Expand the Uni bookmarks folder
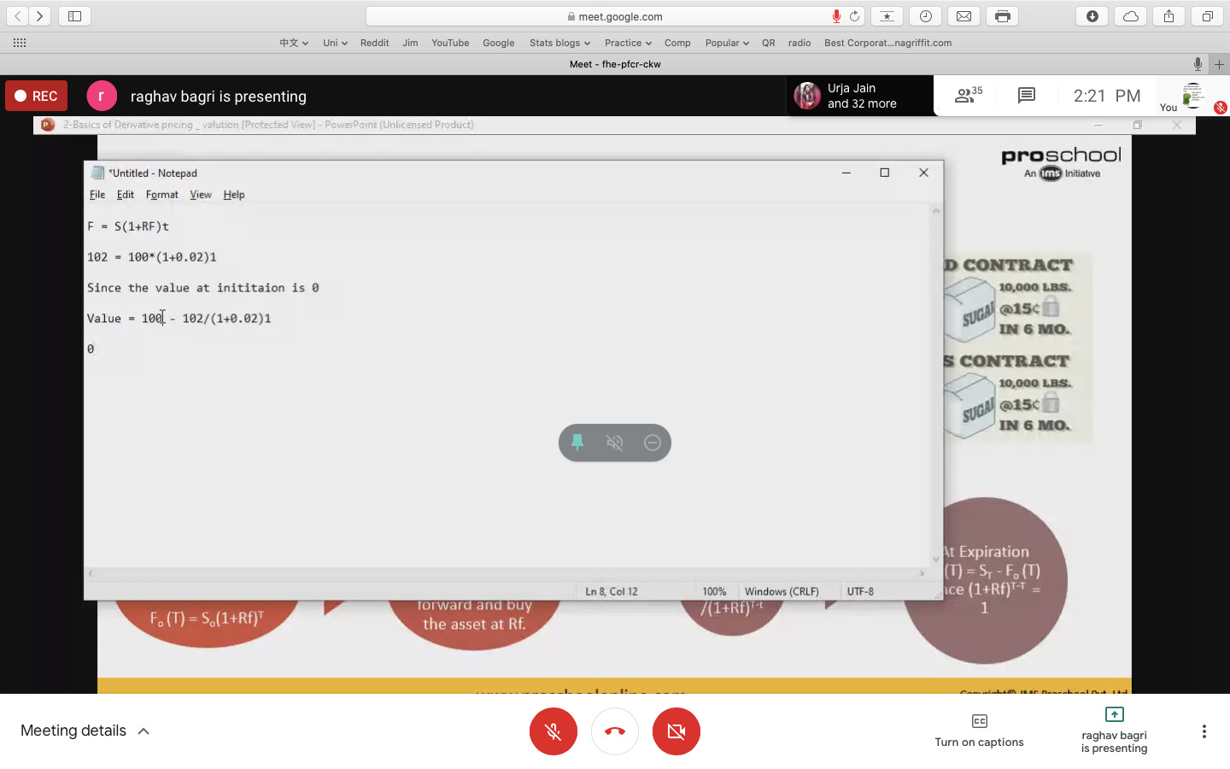The height and width of the screenshot is (769, 1230). [335, 43]
